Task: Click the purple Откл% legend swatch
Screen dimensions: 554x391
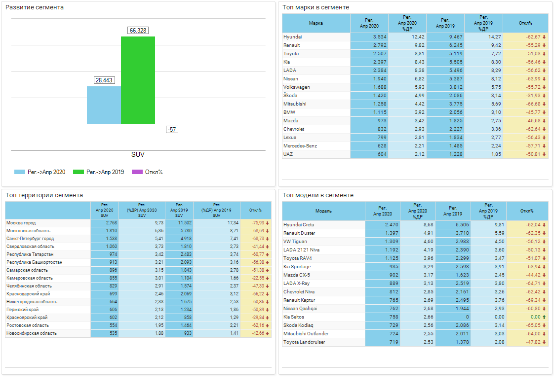Action: tap(137, 172)
